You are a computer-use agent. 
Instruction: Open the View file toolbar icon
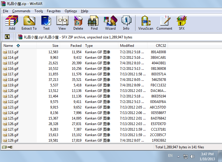tap(62, 23)
